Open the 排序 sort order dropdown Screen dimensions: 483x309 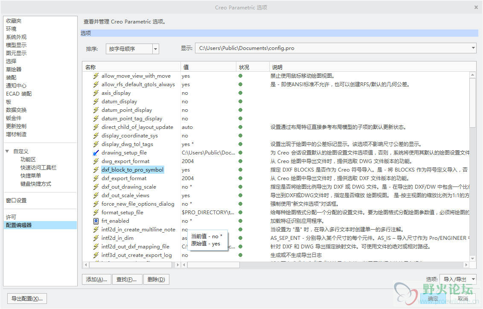[156, 49]
